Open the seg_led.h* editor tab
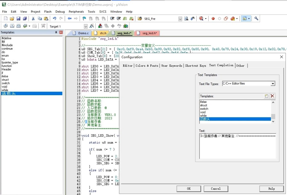 148,33
